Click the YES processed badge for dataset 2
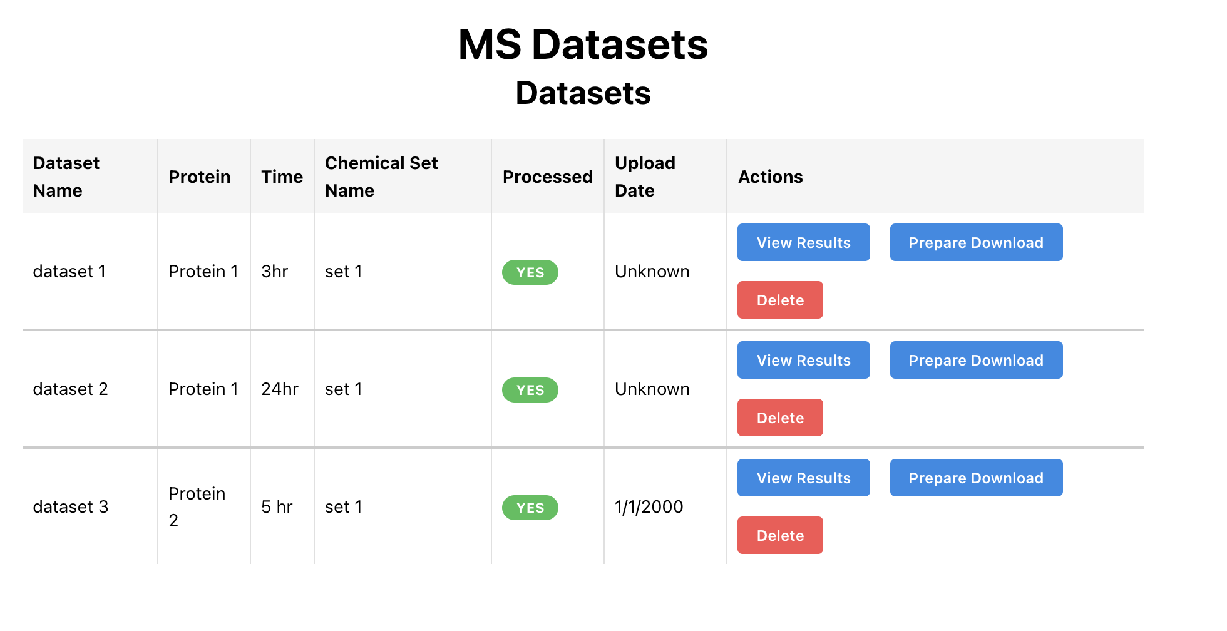The height and width of the screenshot is (631, 1227). pos(530,390)
